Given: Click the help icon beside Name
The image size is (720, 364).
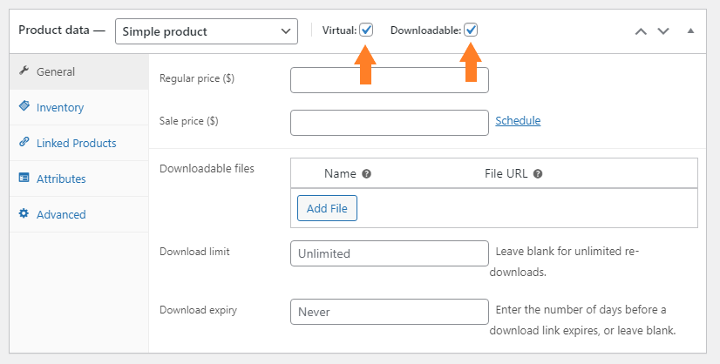Looking at the screenshot, I should (366, 174).
